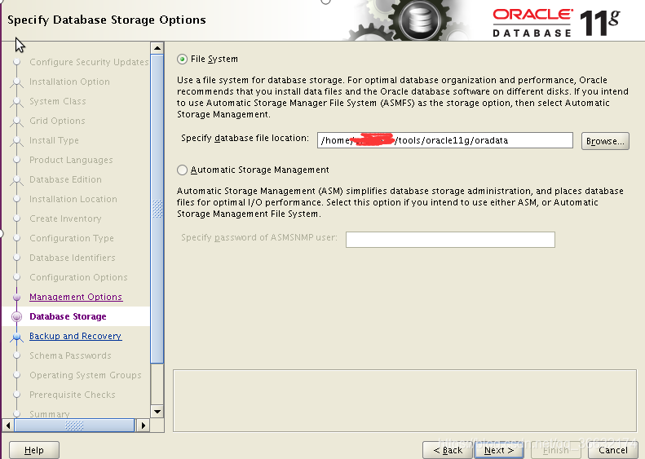Viewport: 645px width, 459px height.
Task: Click the Product Languages step
Action: [x=71, y=160]
